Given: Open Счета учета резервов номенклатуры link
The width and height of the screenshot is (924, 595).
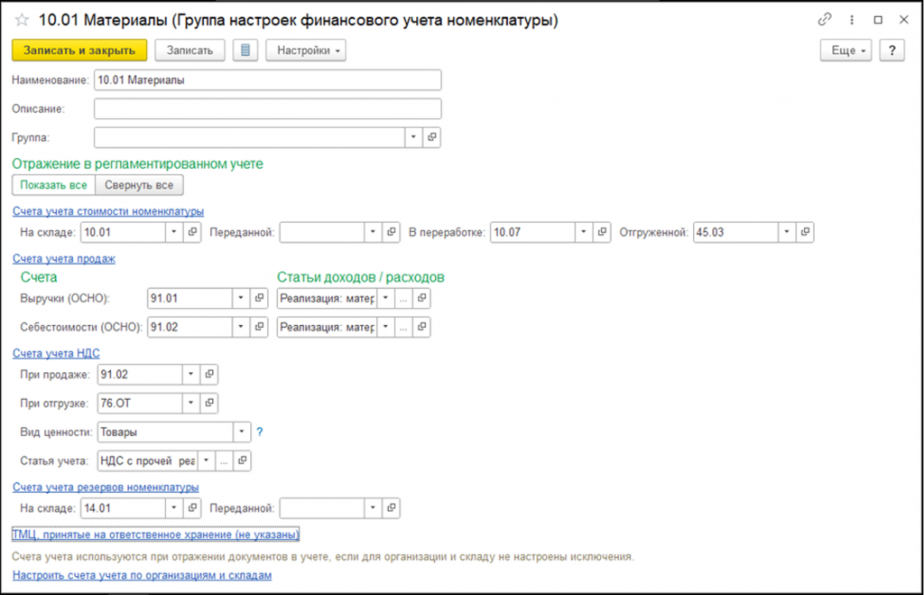Looking at the screenshot, I should pyautogui.click(x=106, y=487).
